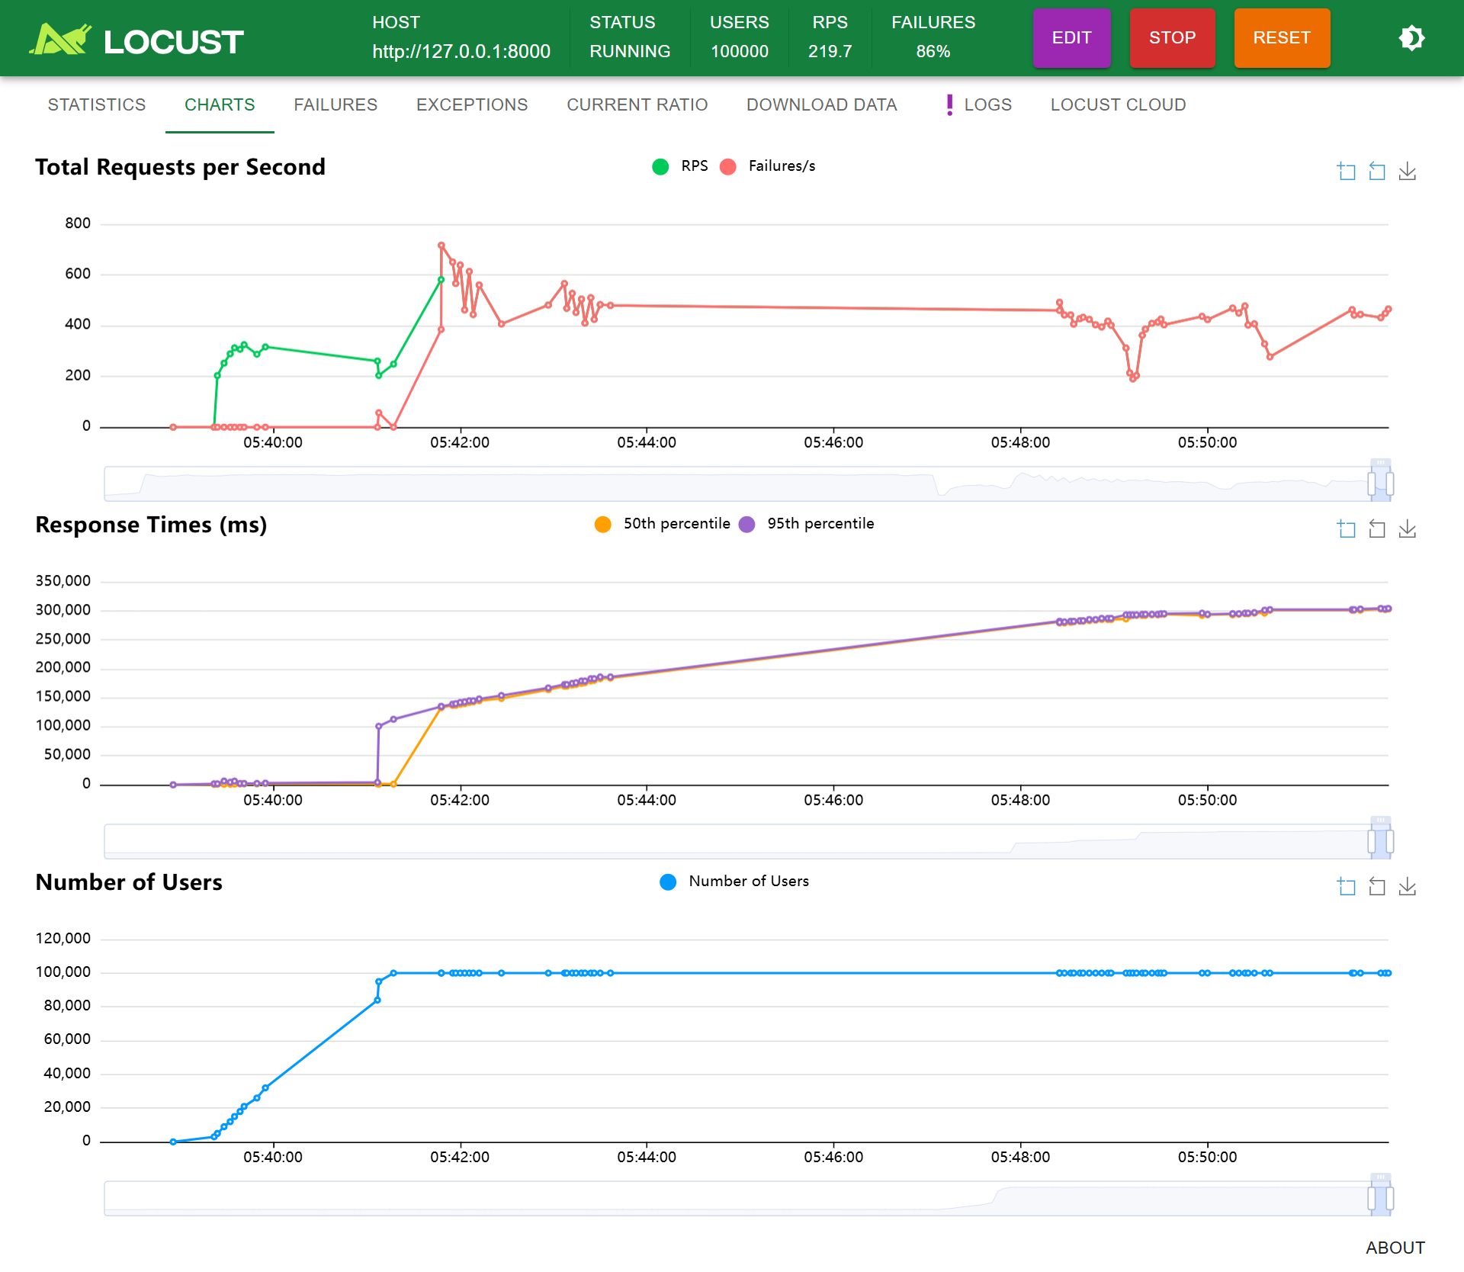
Task: Click the About link
Action: (1395, 1248)
